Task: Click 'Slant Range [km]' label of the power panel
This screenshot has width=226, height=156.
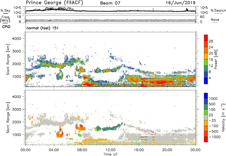Action: pos(8,59)
